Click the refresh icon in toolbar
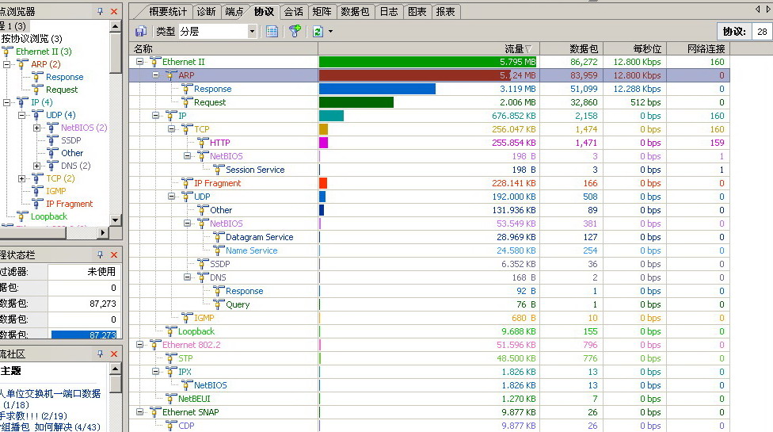 click(318, 31)
